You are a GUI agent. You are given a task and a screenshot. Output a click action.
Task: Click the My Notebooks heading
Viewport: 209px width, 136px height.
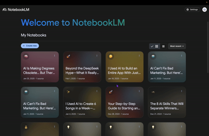coord(34,35)
